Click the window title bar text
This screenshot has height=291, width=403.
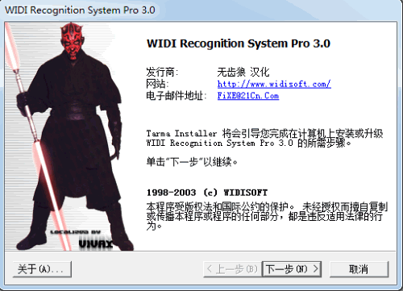[80, 10]
